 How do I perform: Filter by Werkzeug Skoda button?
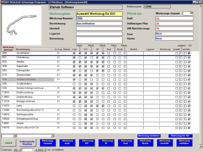(x=145, y=143)
